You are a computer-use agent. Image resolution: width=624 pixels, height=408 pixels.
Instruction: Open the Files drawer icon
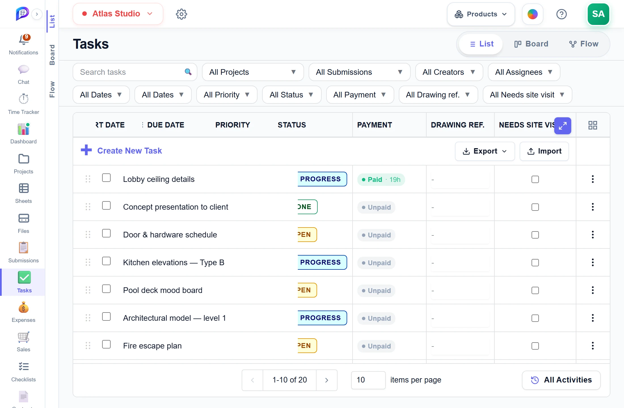coord(24,218)
